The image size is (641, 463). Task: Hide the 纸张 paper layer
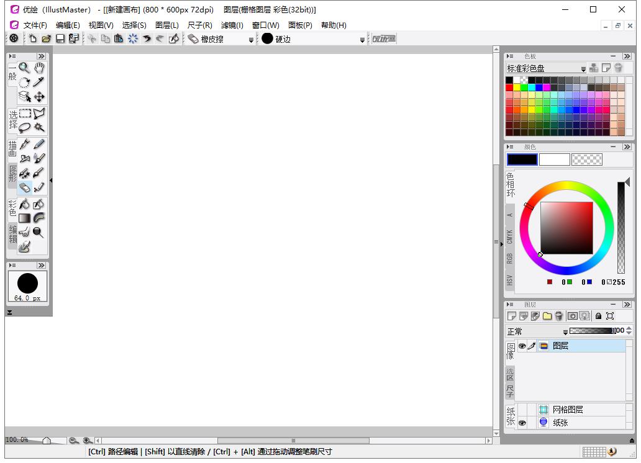click(522, 423)
